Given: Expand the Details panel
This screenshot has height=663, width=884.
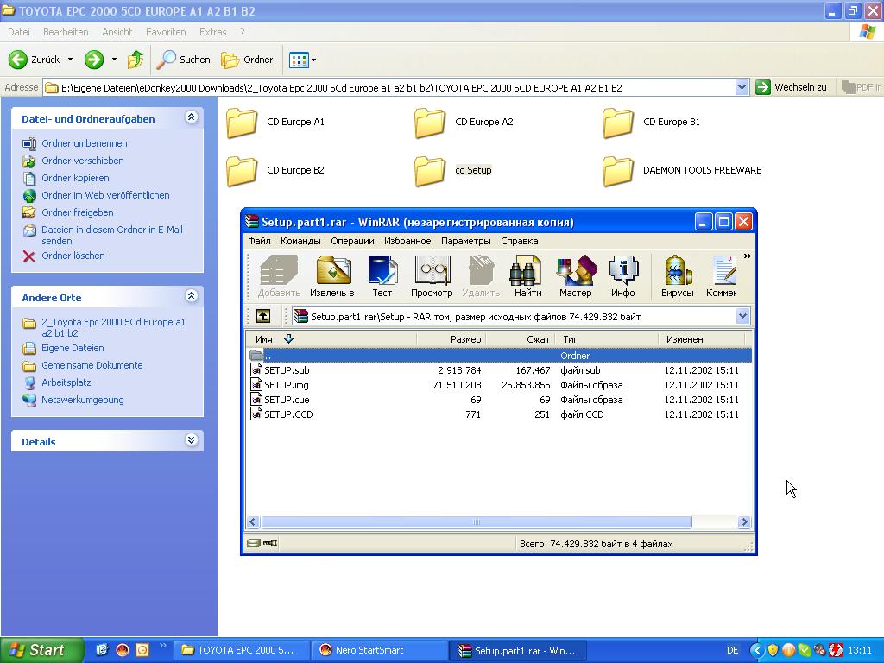Looking at the screenshot, I should [191, 440].
